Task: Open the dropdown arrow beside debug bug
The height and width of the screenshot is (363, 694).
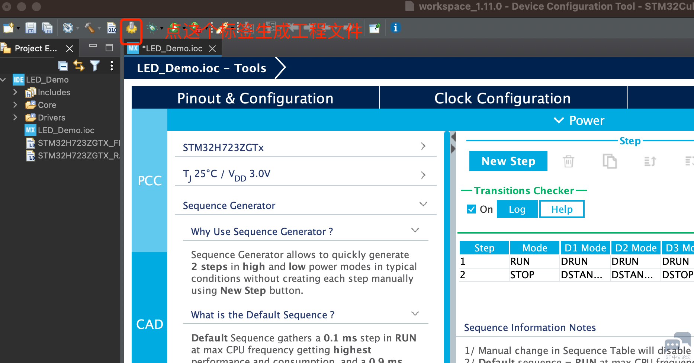Action: [162, 28]
